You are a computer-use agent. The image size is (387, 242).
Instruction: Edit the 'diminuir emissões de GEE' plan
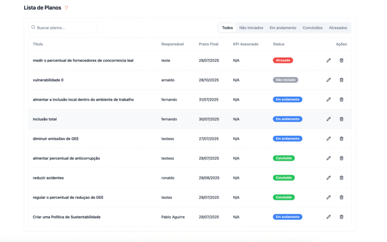(329, 139)
